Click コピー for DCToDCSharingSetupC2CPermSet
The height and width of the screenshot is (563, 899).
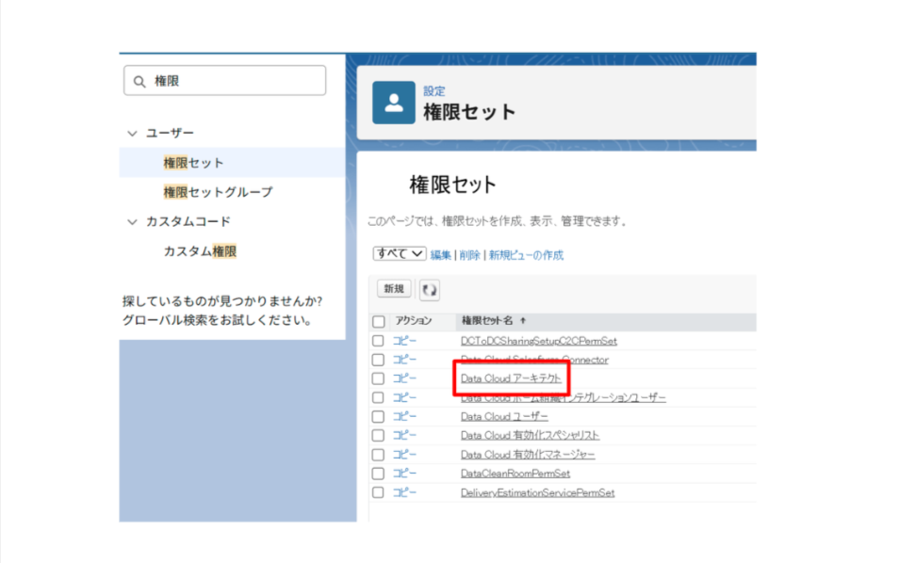click(404, 341)
